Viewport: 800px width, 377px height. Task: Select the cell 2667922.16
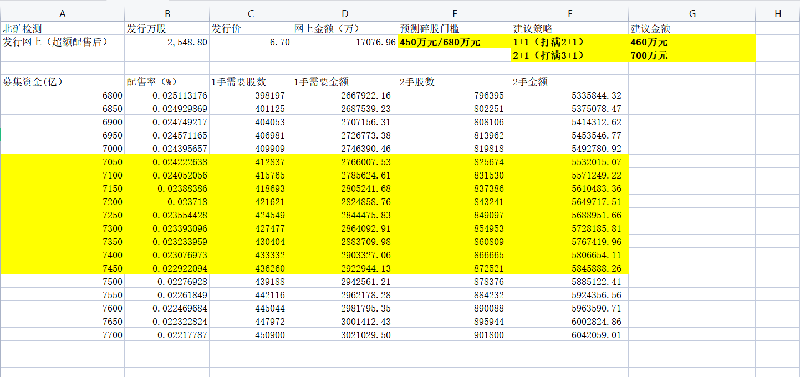point(345,95)
